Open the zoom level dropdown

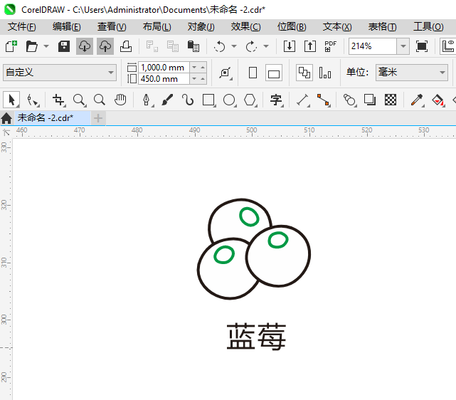pyautogui.click(x=403, y=46)
